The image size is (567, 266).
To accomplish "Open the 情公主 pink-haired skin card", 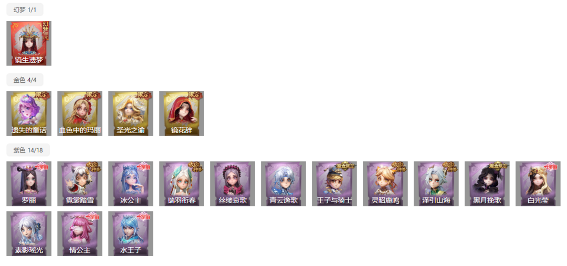I will 80,234.
